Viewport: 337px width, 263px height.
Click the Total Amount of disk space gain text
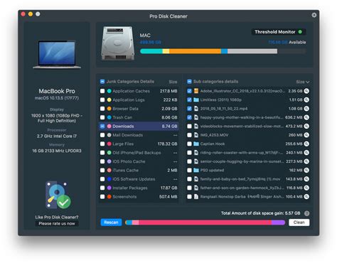click(260, 213)
